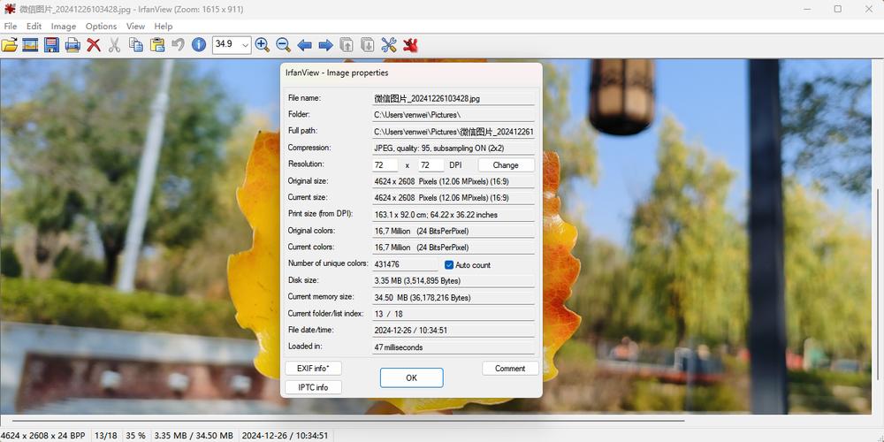Click the Current colors 16,7 Million value
Viewport: 884px width, 442px height.
click(x=453, y=248)
